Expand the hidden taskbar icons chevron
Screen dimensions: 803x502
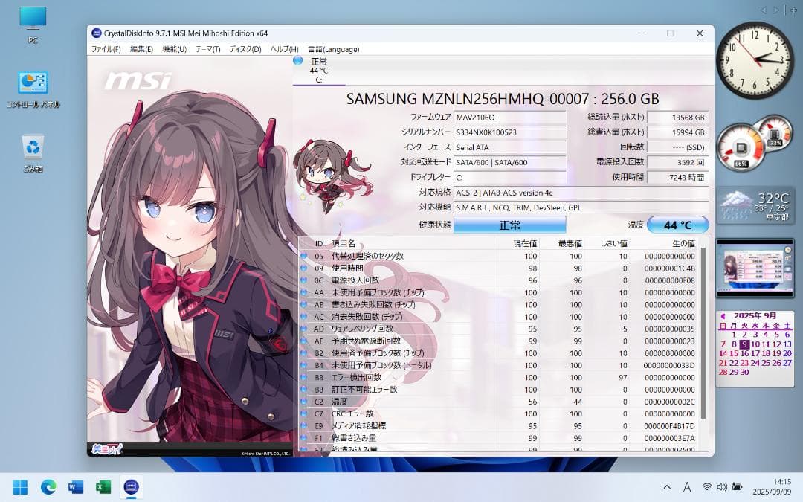[x=667, y=487]
